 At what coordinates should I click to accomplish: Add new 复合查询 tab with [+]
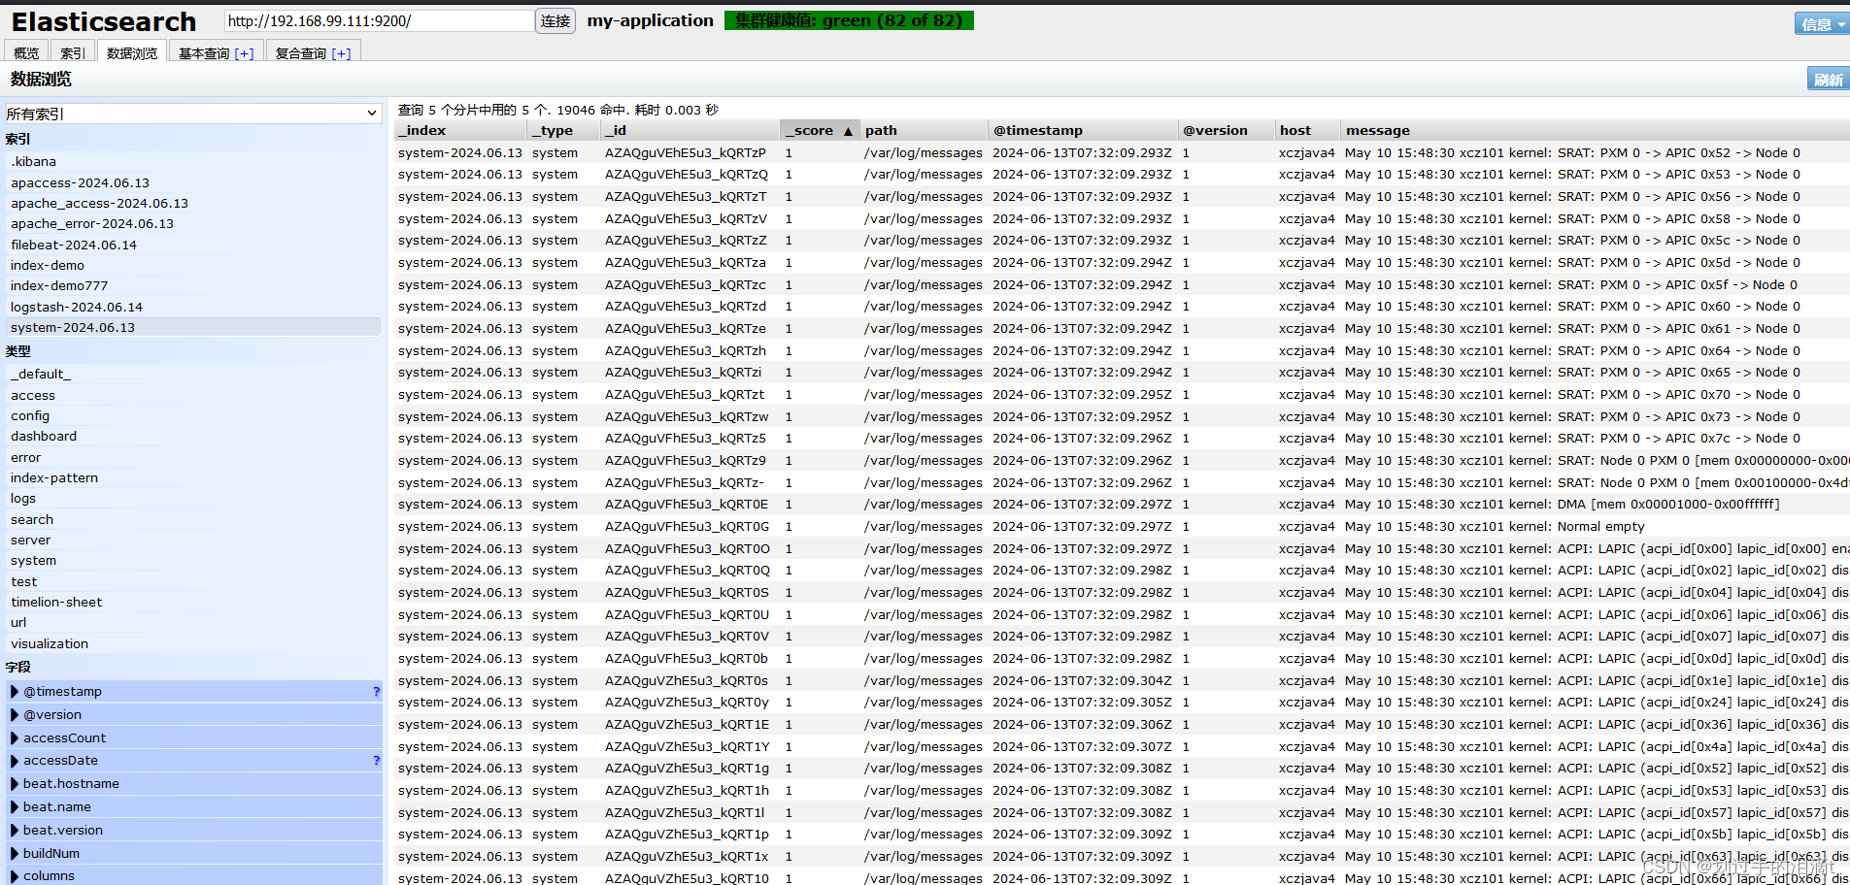coord(341,53)
